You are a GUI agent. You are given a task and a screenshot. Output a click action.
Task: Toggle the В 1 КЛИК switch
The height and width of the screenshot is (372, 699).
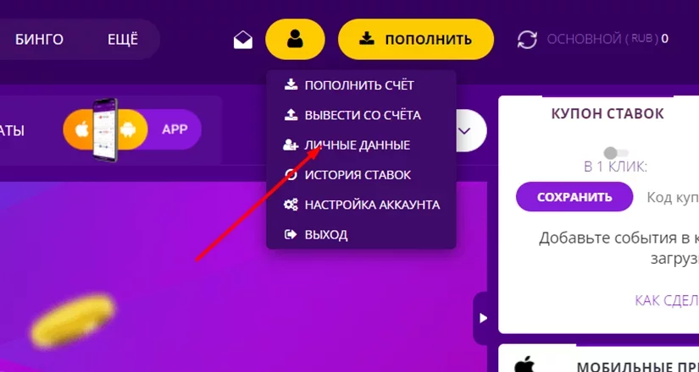616,153
